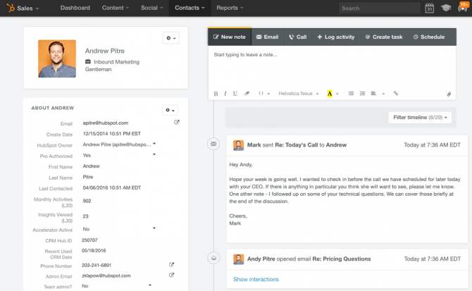Click phone number 203-241-6891

[x=97, y=266]
